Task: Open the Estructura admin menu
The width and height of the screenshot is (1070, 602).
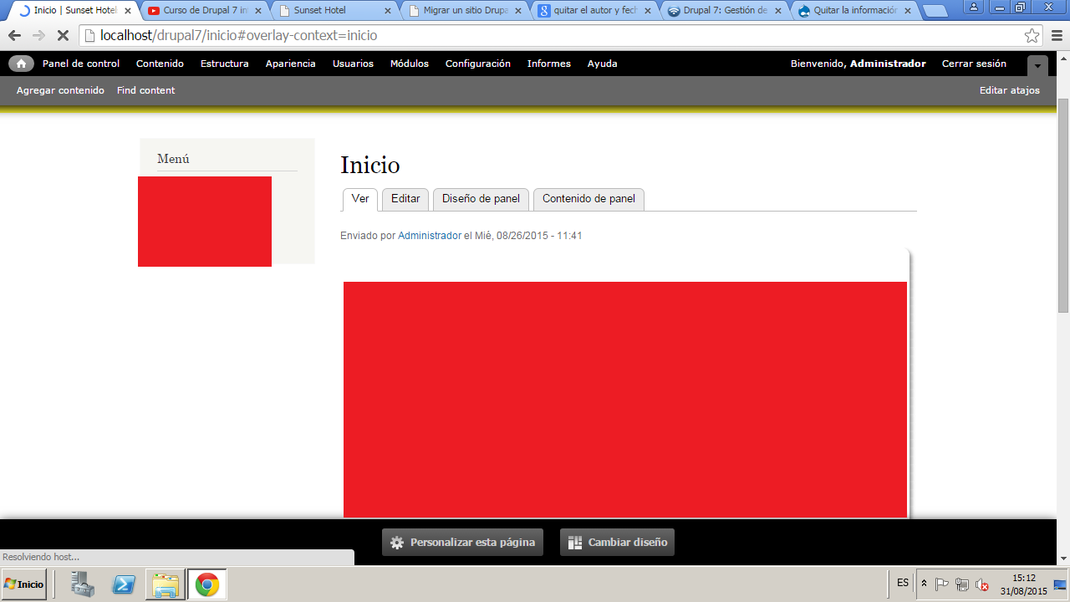Action: pyautogui.click(x=224, y=64)
